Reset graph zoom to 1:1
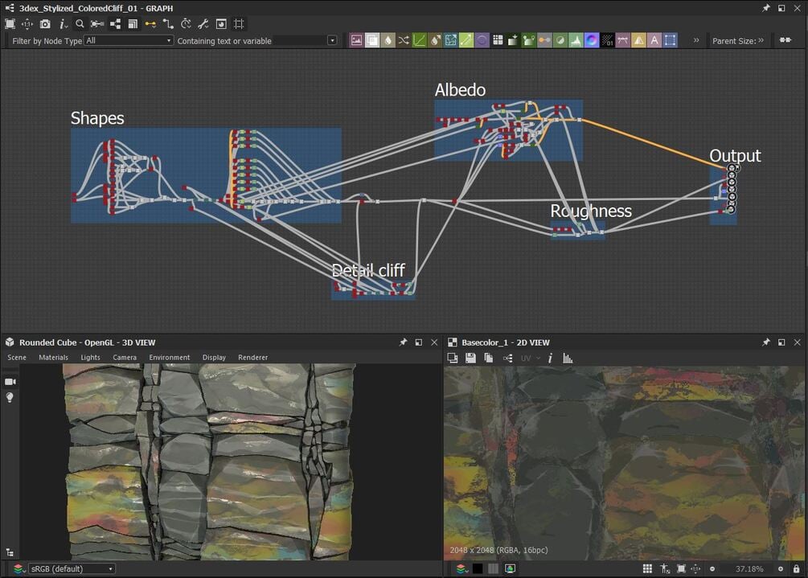 [27, 23]
